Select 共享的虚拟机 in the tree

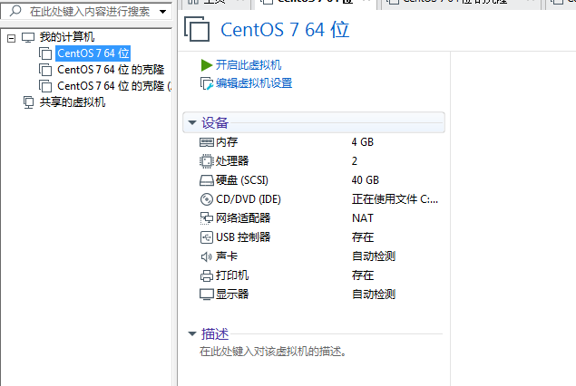coord(73,102)
